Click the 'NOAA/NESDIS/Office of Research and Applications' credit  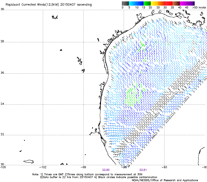point(165,180)
